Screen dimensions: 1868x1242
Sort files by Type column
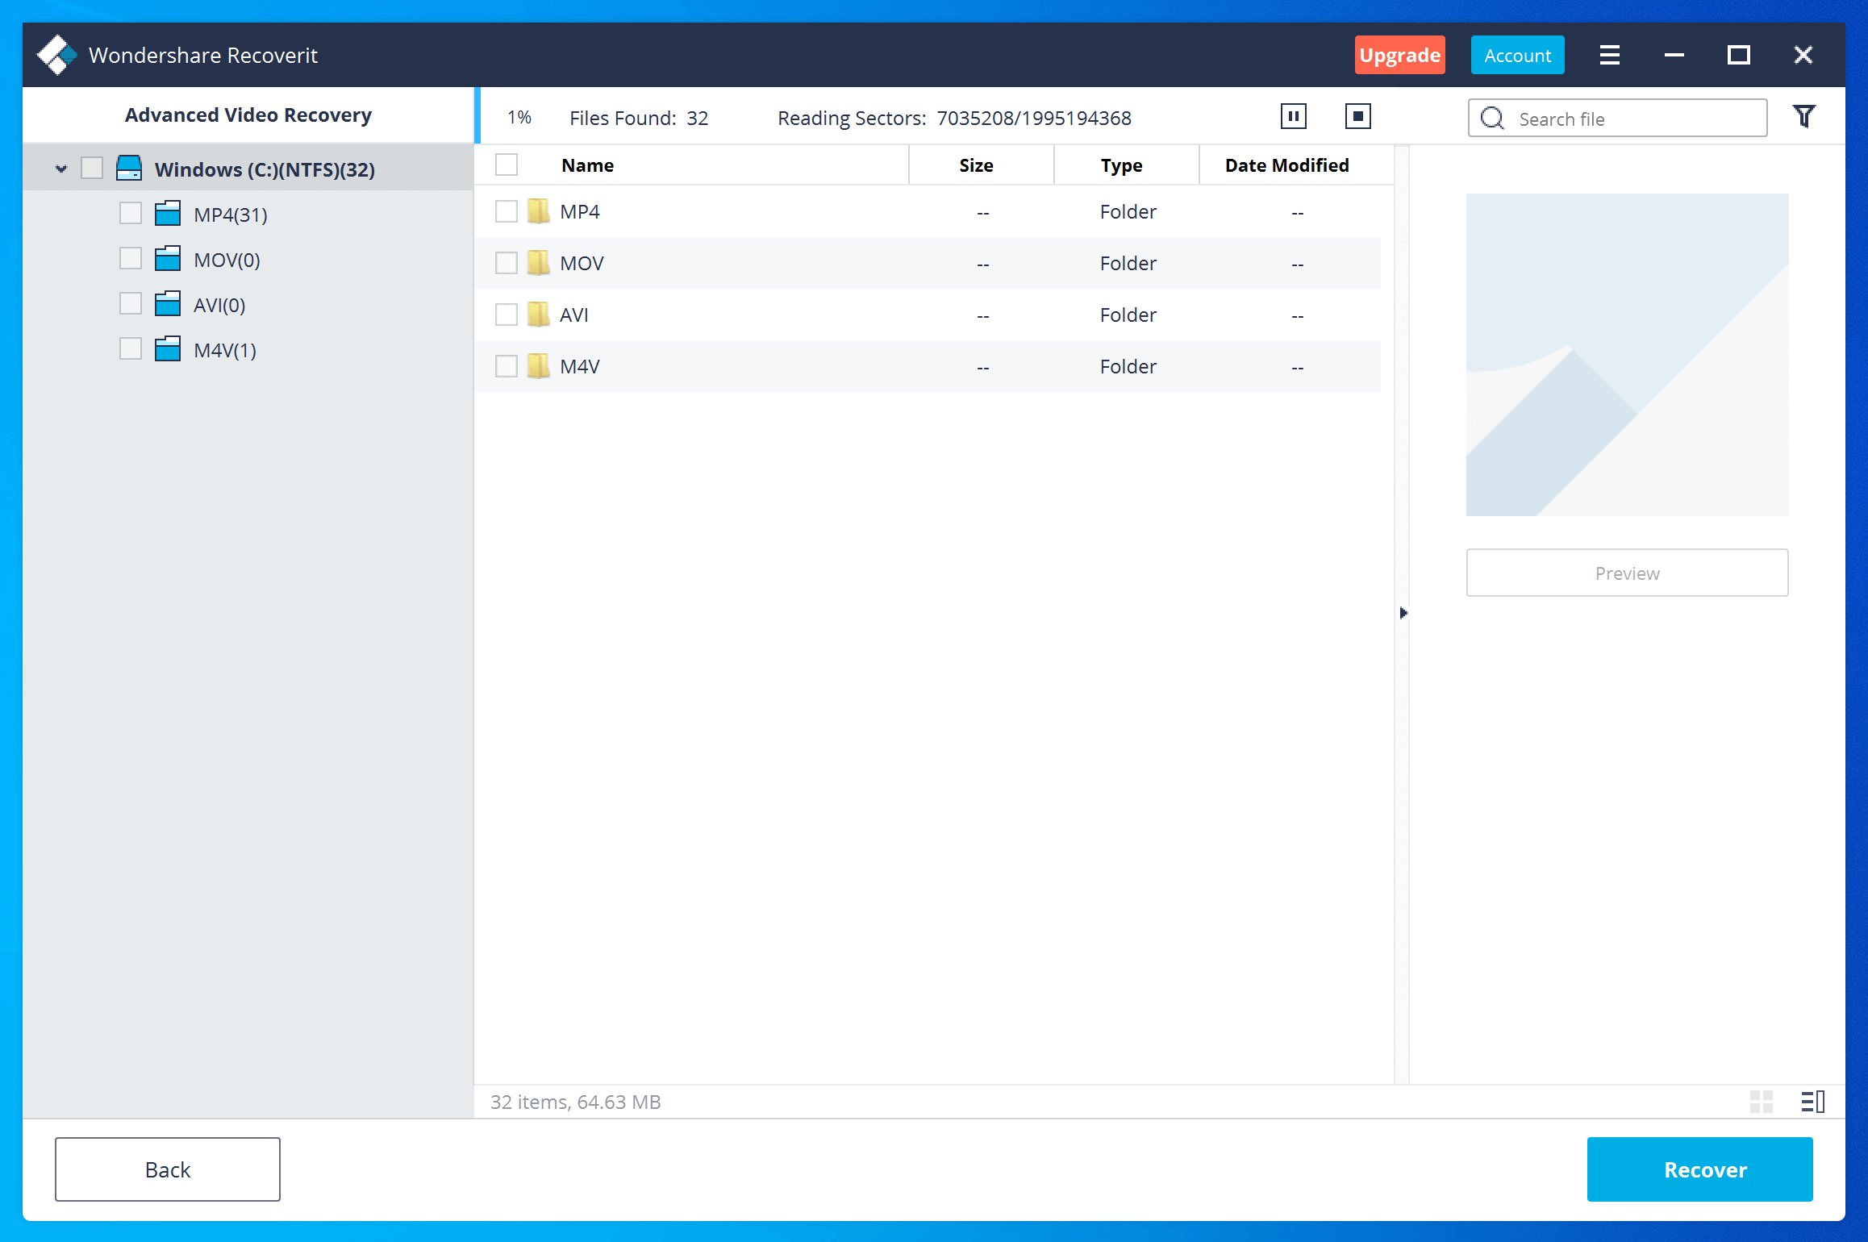[x=1121, y=165]
